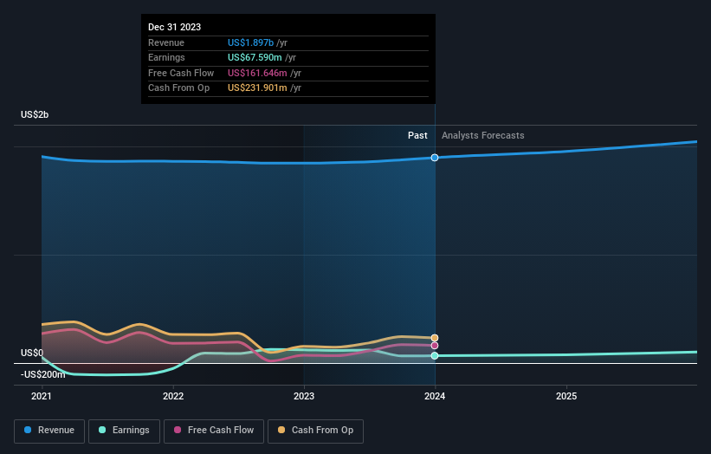The height and width of the screenshot is (454, 711).
Task: Click the US$231.901m cash from op value
Action: point(257,88)
